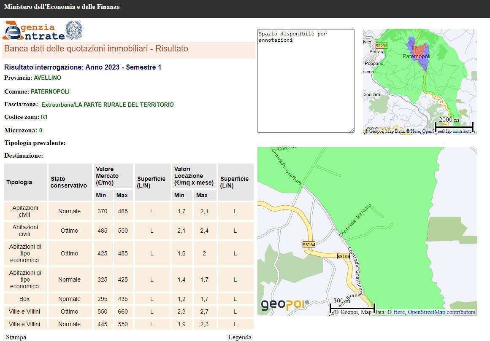Click the 300 m scale bar
Viewport: 490px width, 341px height.
pos(352,308)
